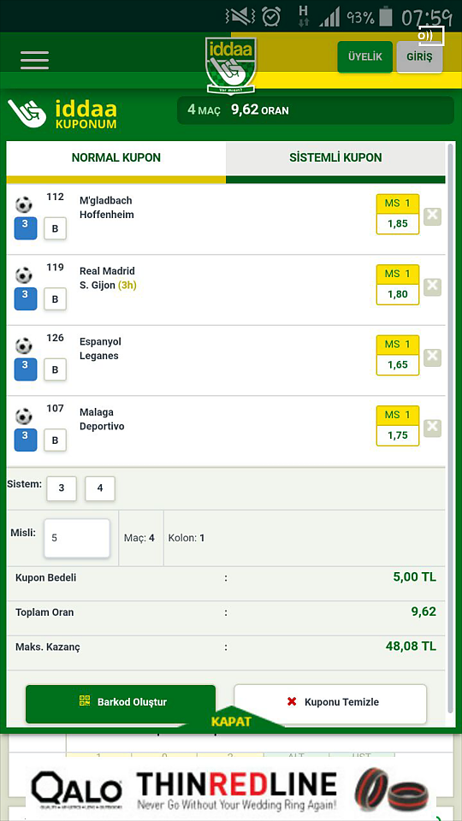Click Kuponu Temizle button
Viewport: 462px width, 821px height.
330,702
